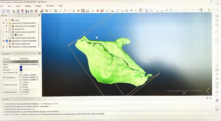Screen dimensions: 221x121
Task: Click the plus Add scalar field icon
Action: [131, 10]
